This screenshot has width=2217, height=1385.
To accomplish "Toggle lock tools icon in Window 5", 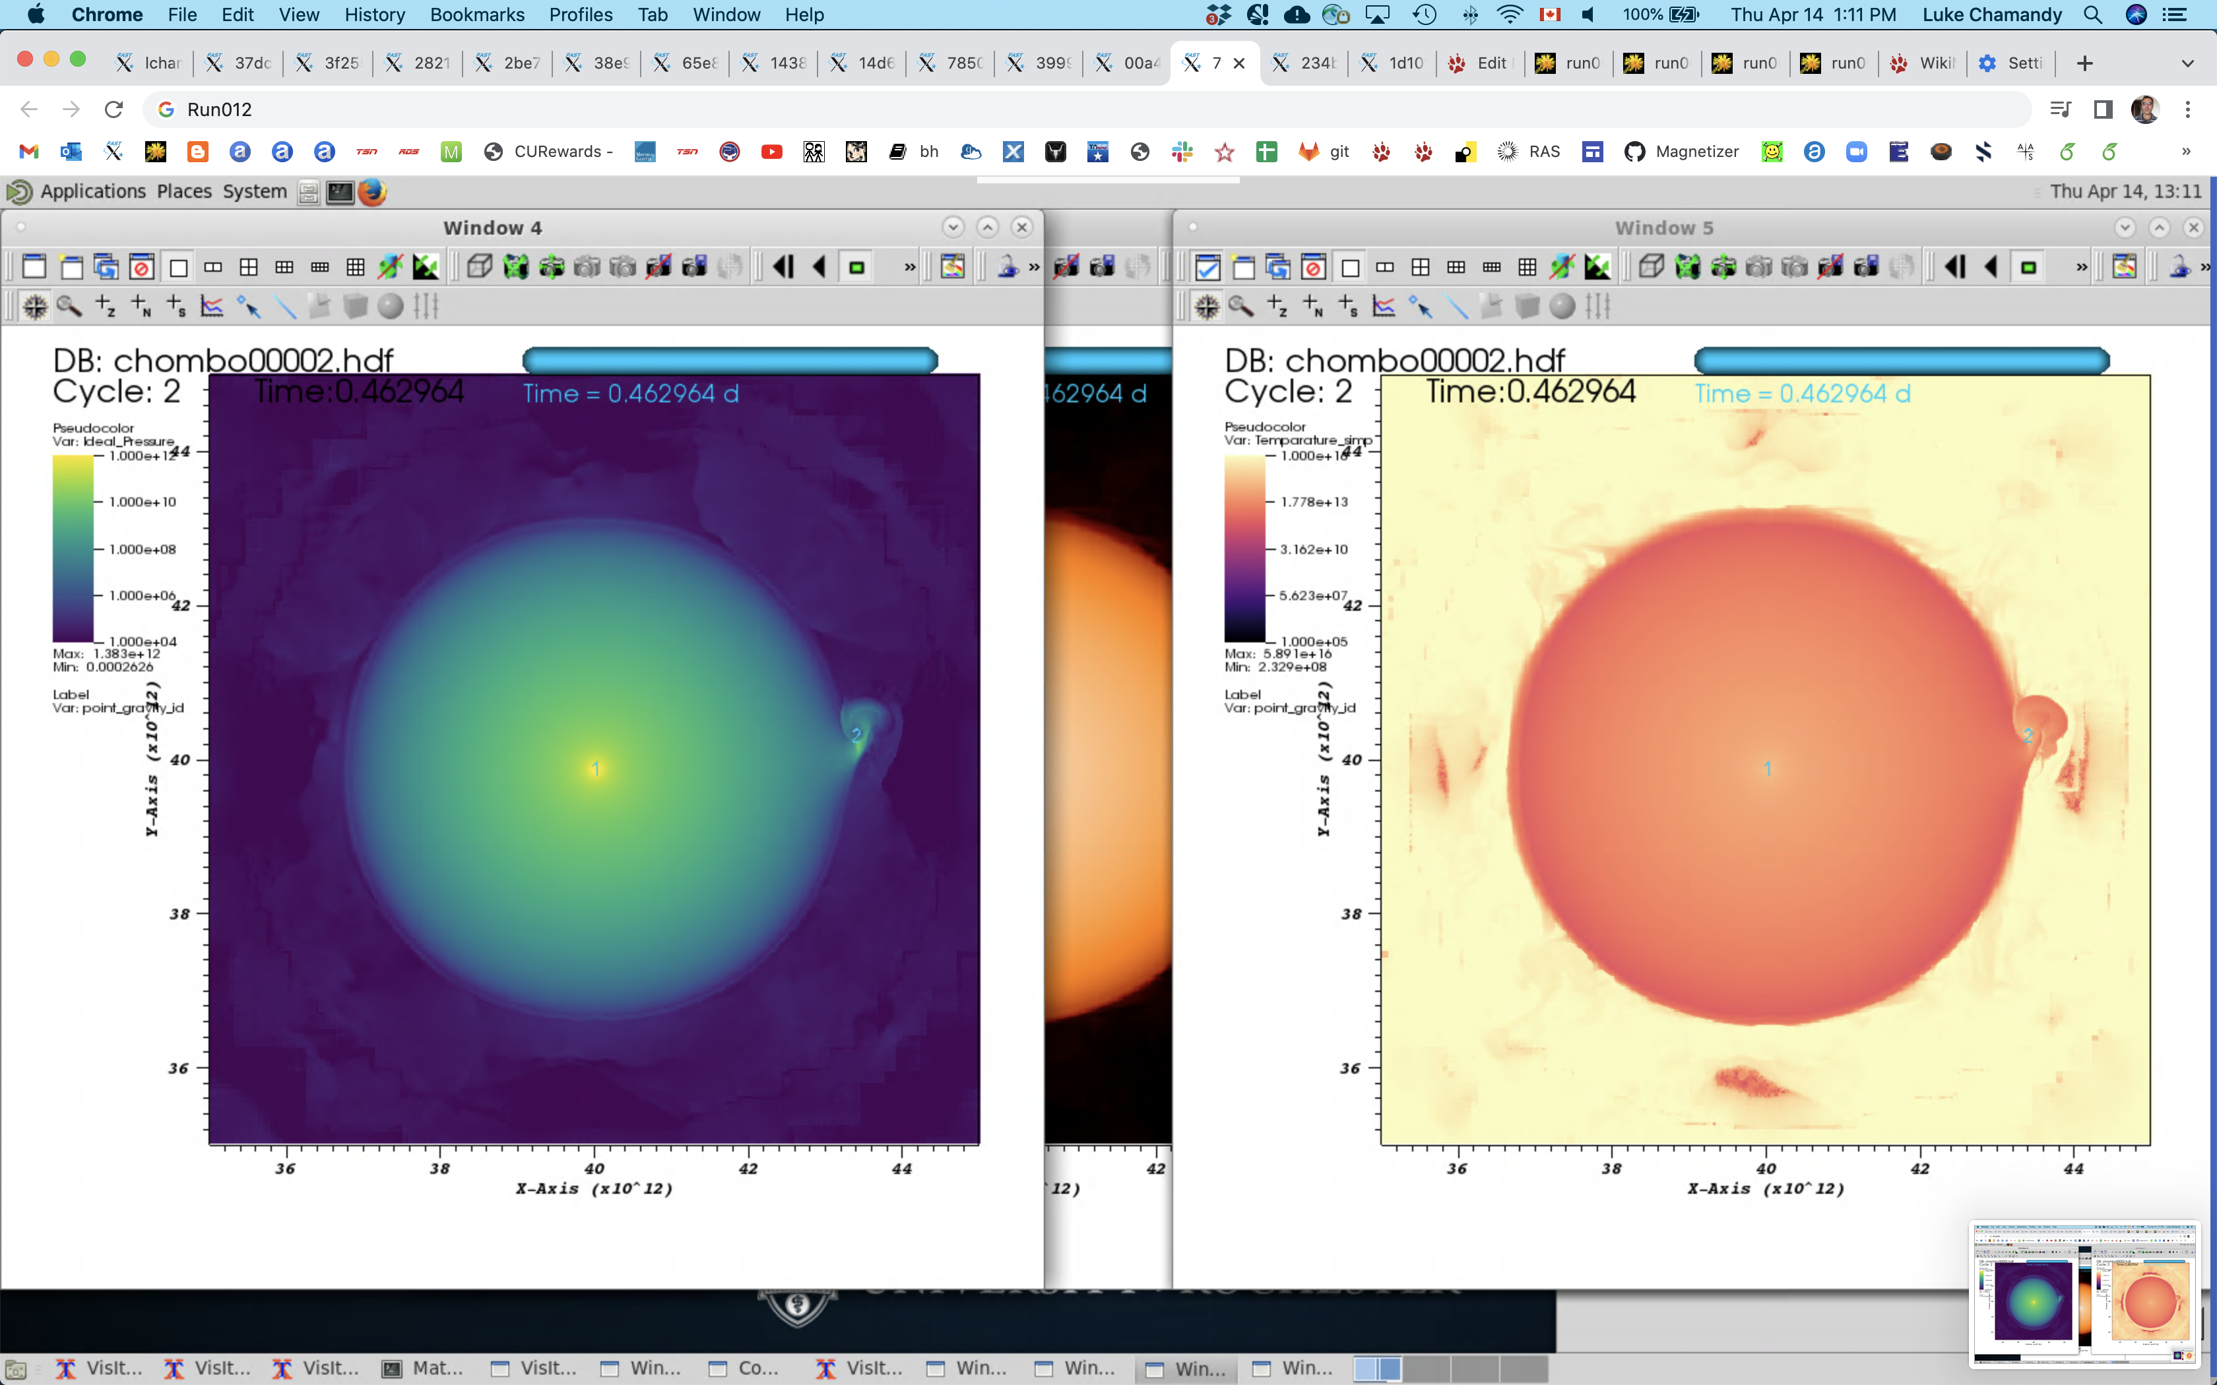I will pos(1562,266).
